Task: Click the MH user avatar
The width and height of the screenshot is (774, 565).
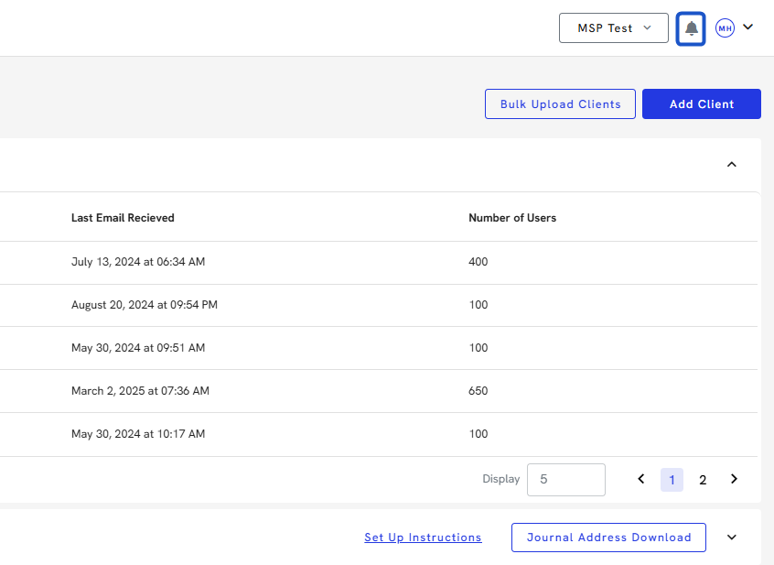Action: tap(725, 28)
